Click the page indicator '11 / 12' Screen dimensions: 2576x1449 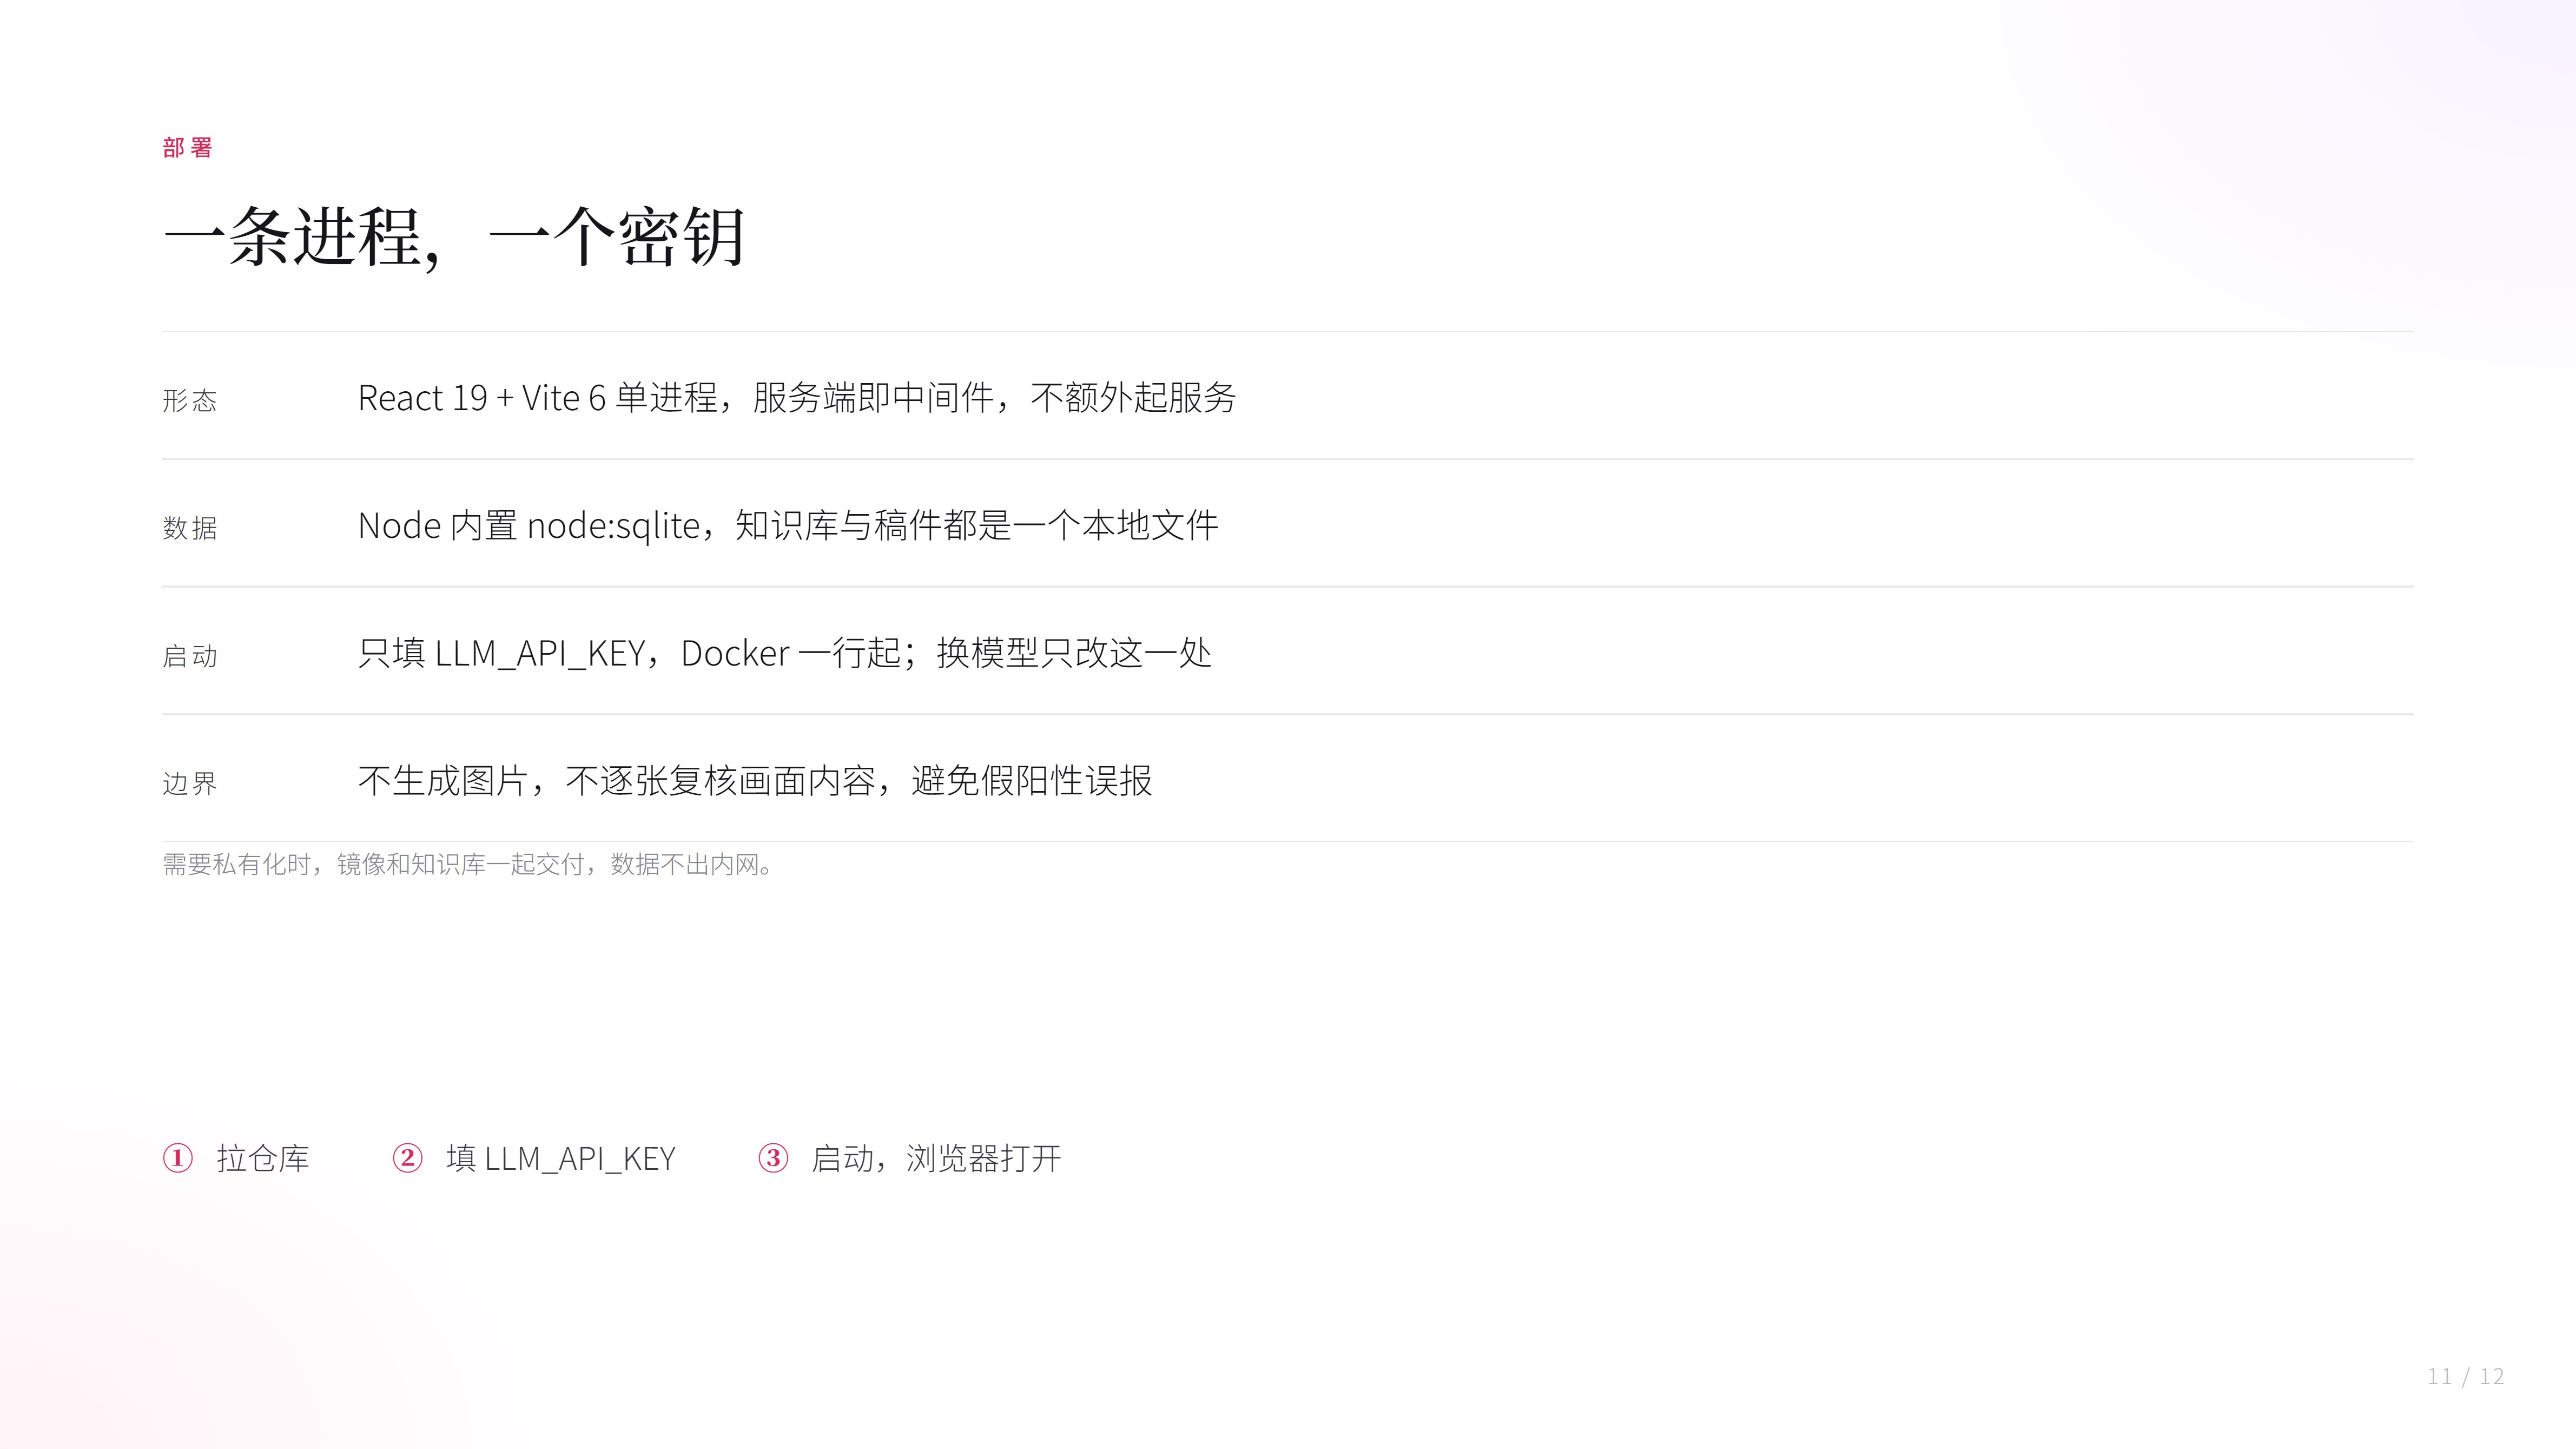point(2466,1377)
